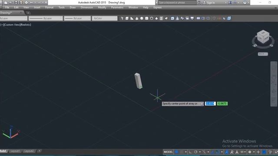The image size is (278, 156).
Task: Select the Torus solid tool
Action: tap(152, 18)
